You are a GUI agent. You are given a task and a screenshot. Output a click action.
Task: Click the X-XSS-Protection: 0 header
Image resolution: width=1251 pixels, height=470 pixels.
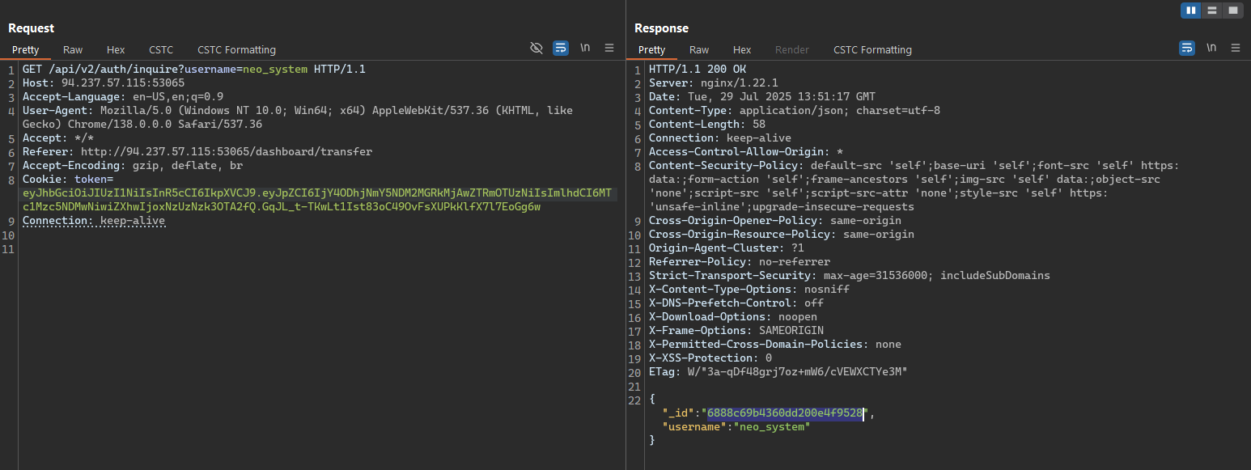coord(710,358)
